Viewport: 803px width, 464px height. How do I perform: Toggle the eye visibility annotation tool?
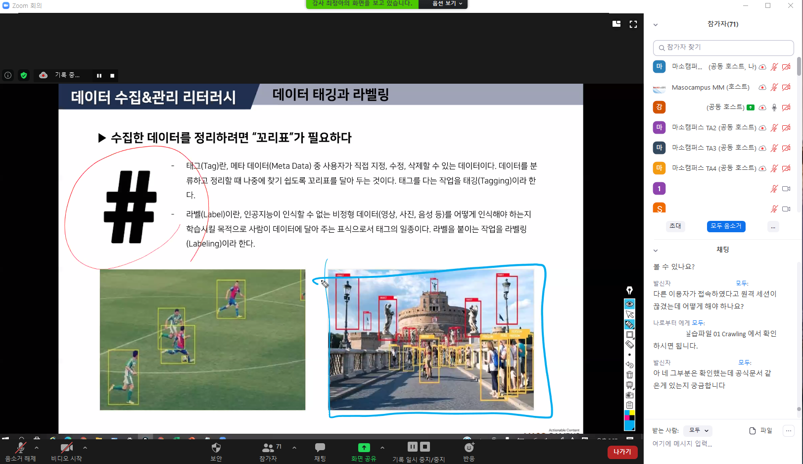click(x=629, y=304)
